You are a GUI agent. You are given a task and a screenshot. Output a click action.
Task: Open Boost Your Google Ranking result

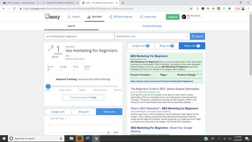pyautogui.click(x=161, y=130)
